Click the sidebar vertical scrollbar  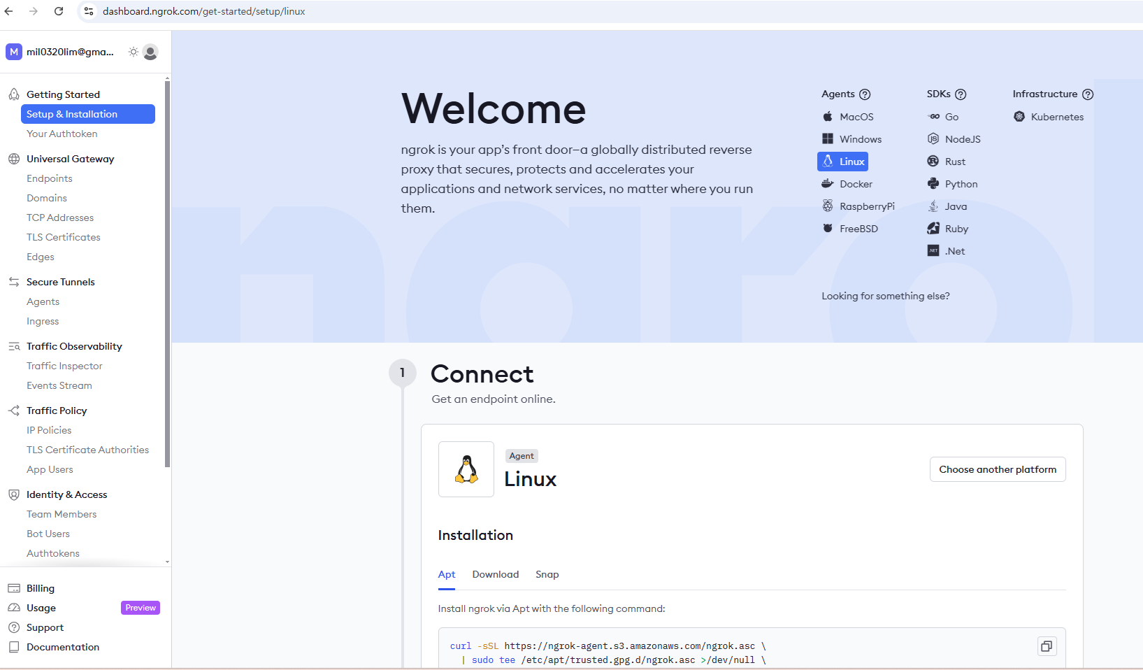pos(167,274)
